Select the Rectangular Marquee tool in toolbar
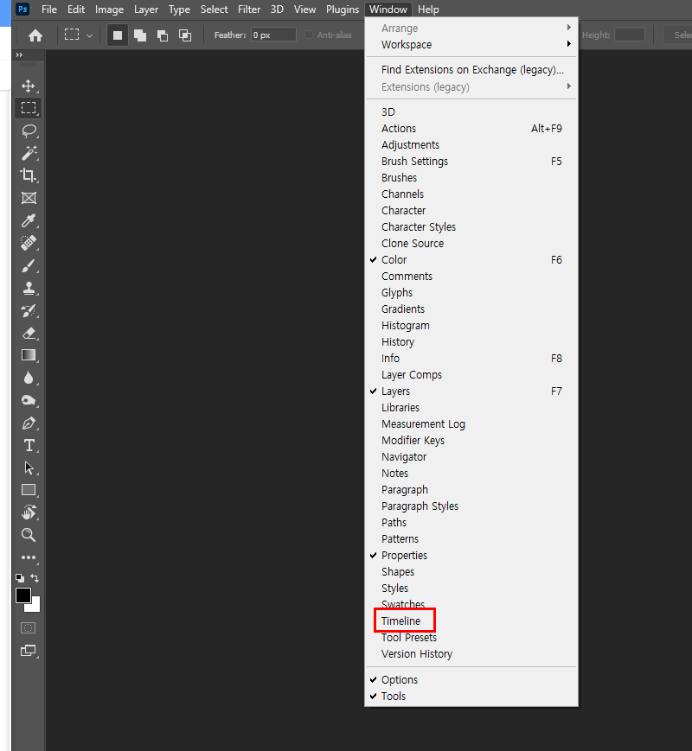Image resolution: width=692 pixels, height=751 pixels. click(29, 108)
